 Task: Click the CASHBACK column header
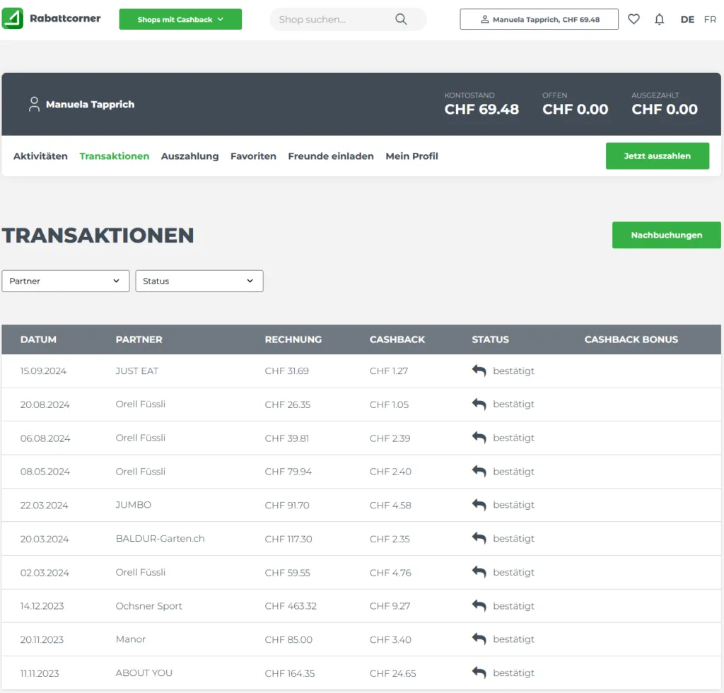(x=397, y=340)
